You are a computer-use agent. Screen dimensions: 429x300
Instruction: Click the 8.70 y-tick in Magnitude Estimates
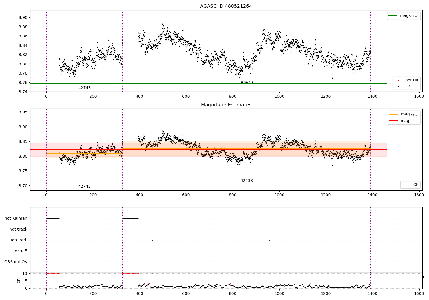(23, 186)
